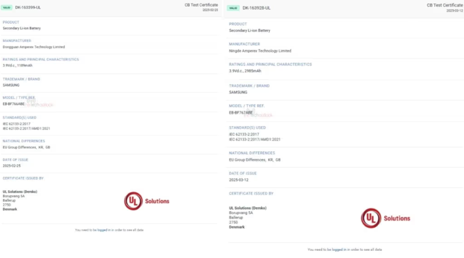The height and width of the screenshot is (258, 464).
Task: Select certificate number DK-163928-UL
Action: (x=256, y=8)
